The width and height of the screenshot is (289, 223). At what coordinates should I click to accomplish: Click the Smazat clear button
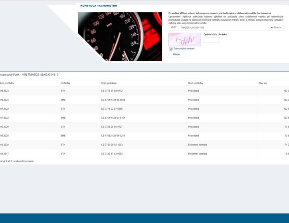[x=276, y=27]
